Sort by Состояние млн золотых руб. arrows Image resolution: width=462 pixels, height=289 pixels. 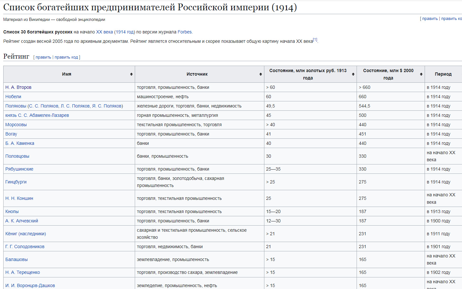point(353,74)
